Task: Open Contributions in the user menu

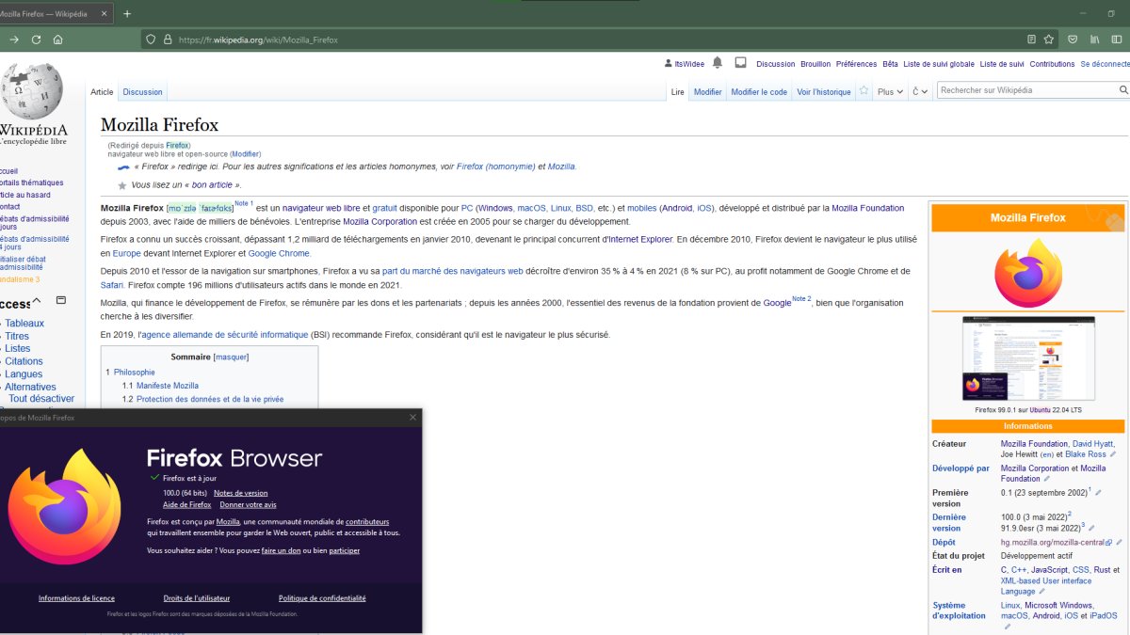Action: [1052, 64]
